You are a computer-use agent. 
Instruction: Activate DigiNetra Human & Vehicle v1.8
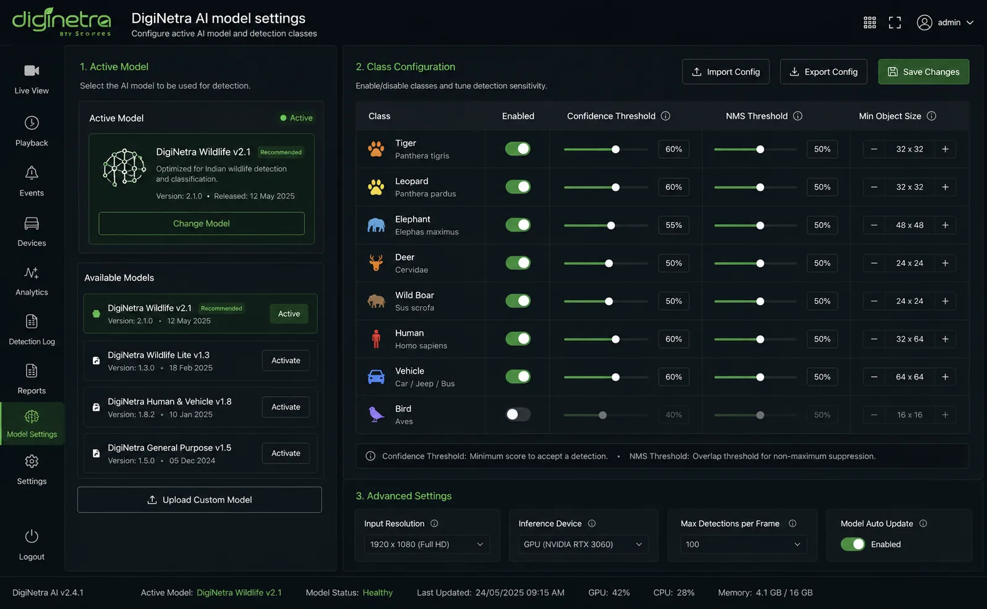click(286, 407)
